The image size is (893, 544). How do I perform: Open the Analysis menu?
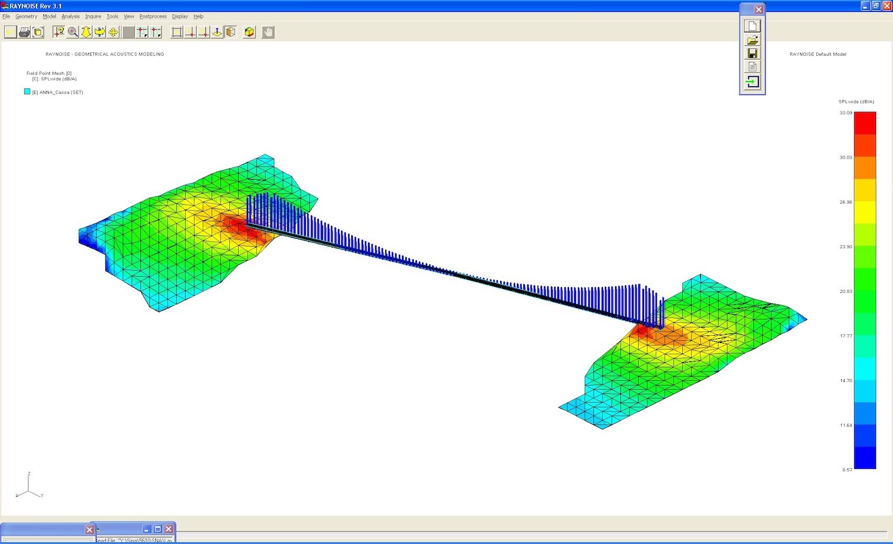point(70,17)
